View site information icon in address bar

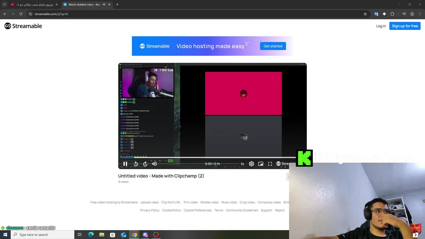[30, 14]
